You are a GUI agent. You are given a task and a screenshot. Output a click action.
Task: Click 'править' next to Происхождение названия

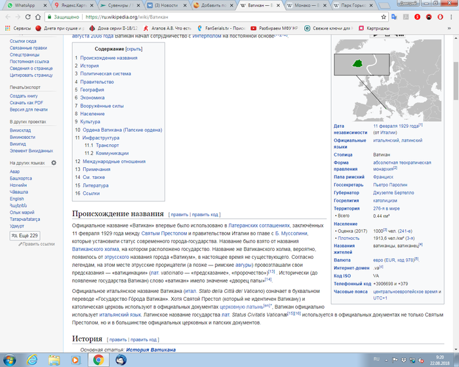(x=179, y=214)
